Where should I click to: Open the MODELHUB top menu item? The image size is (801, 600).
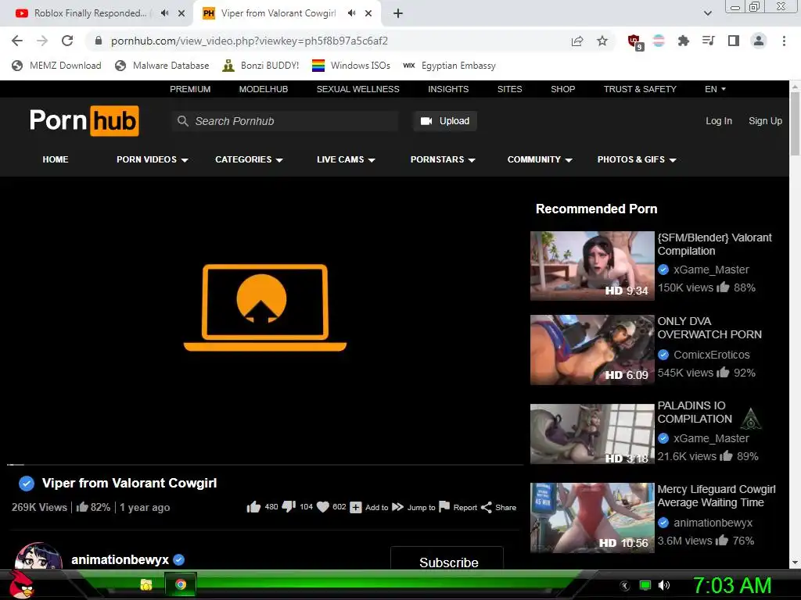[264, 89]
